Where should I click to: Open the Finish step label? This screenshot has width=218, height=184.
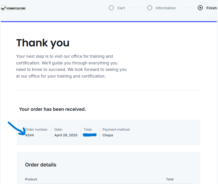(212, 8)
